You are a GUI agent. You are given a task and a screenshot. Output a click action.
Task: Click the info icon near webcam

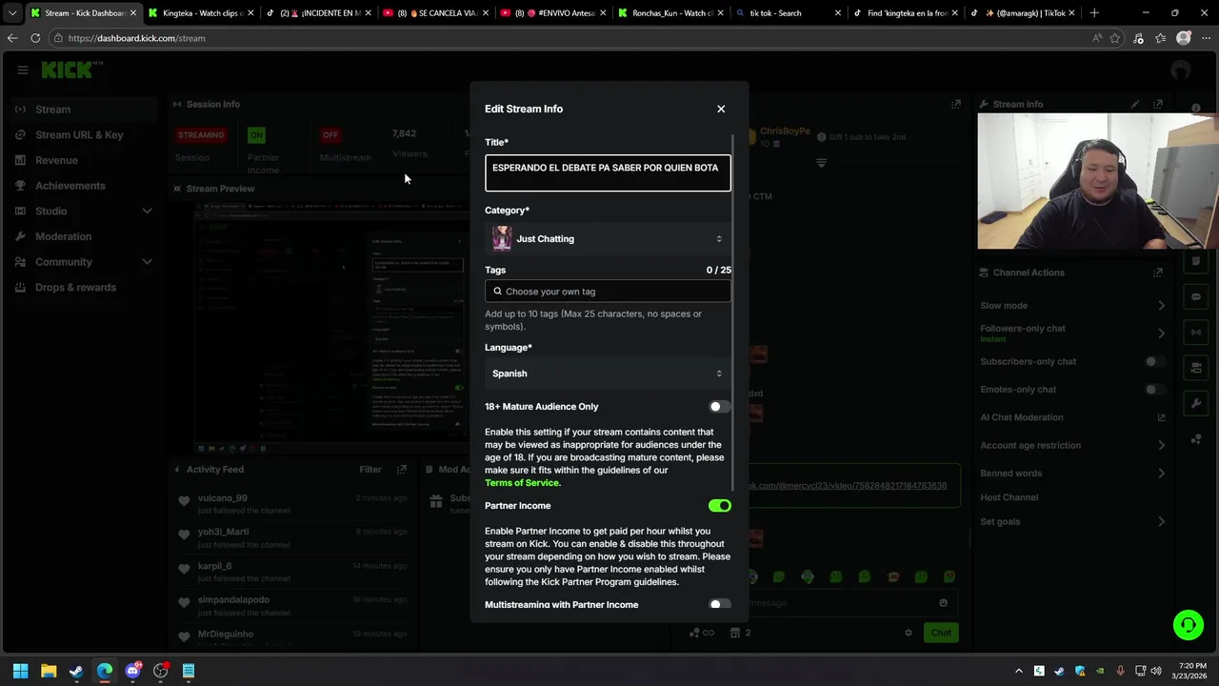[1196, 108]
